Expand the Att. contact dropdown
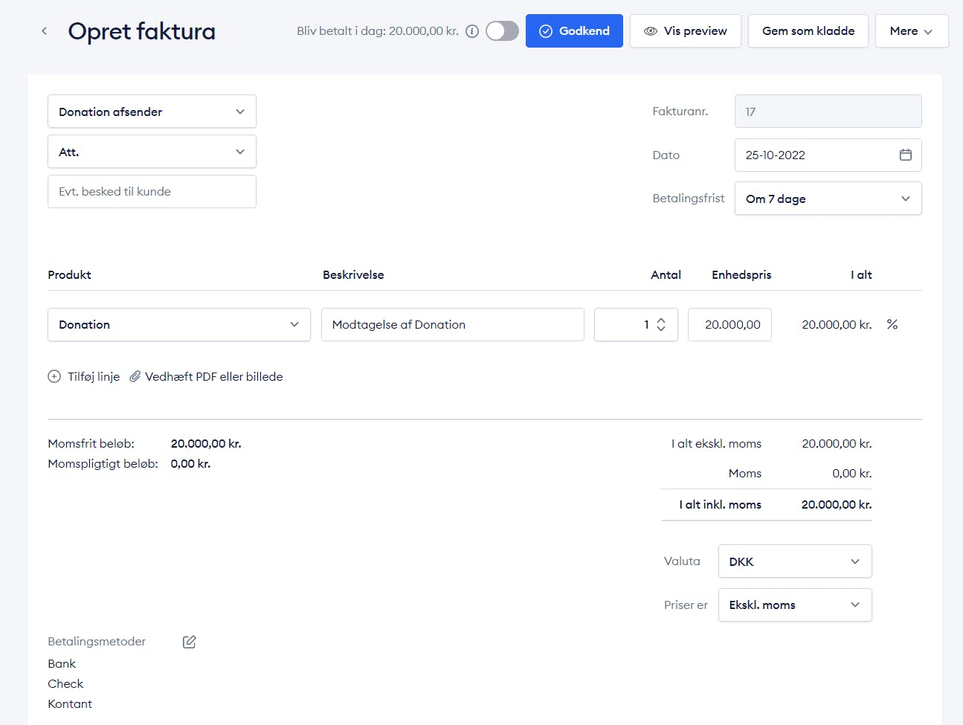This screenshot has height=725, width=963. (152, 152)
